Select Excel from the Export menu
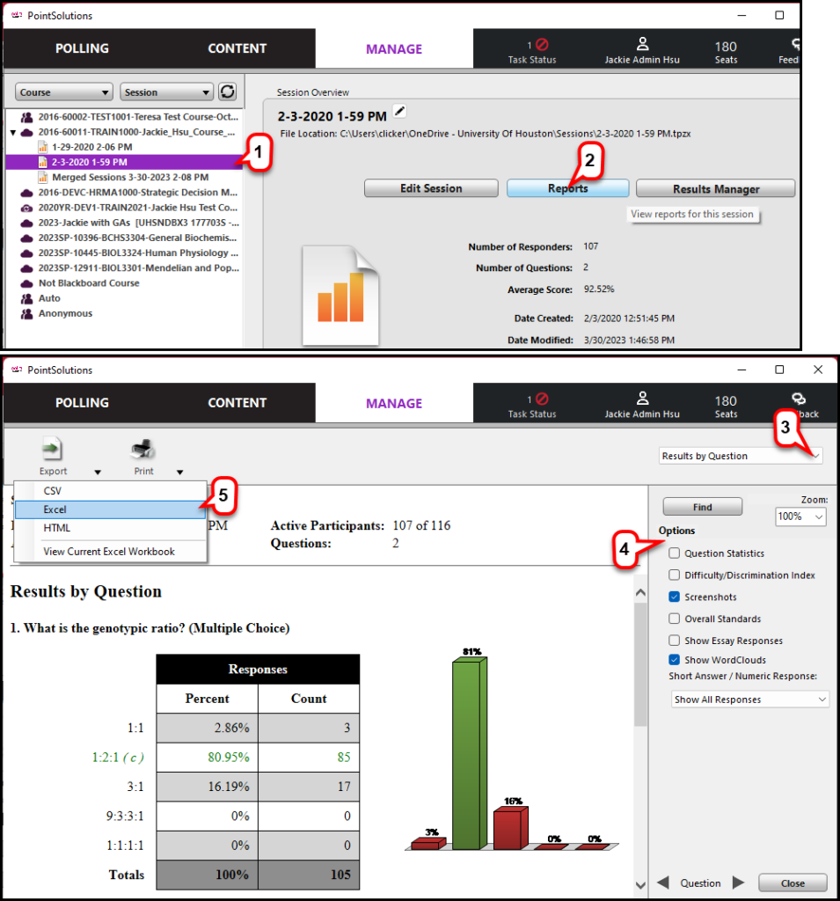This screenshot has width=840, height=901. pos(55,509)
